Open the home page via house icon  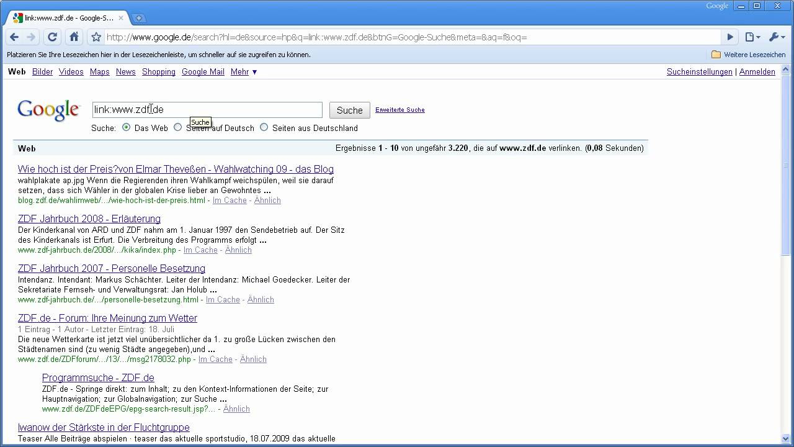click(x=74, y=37)
